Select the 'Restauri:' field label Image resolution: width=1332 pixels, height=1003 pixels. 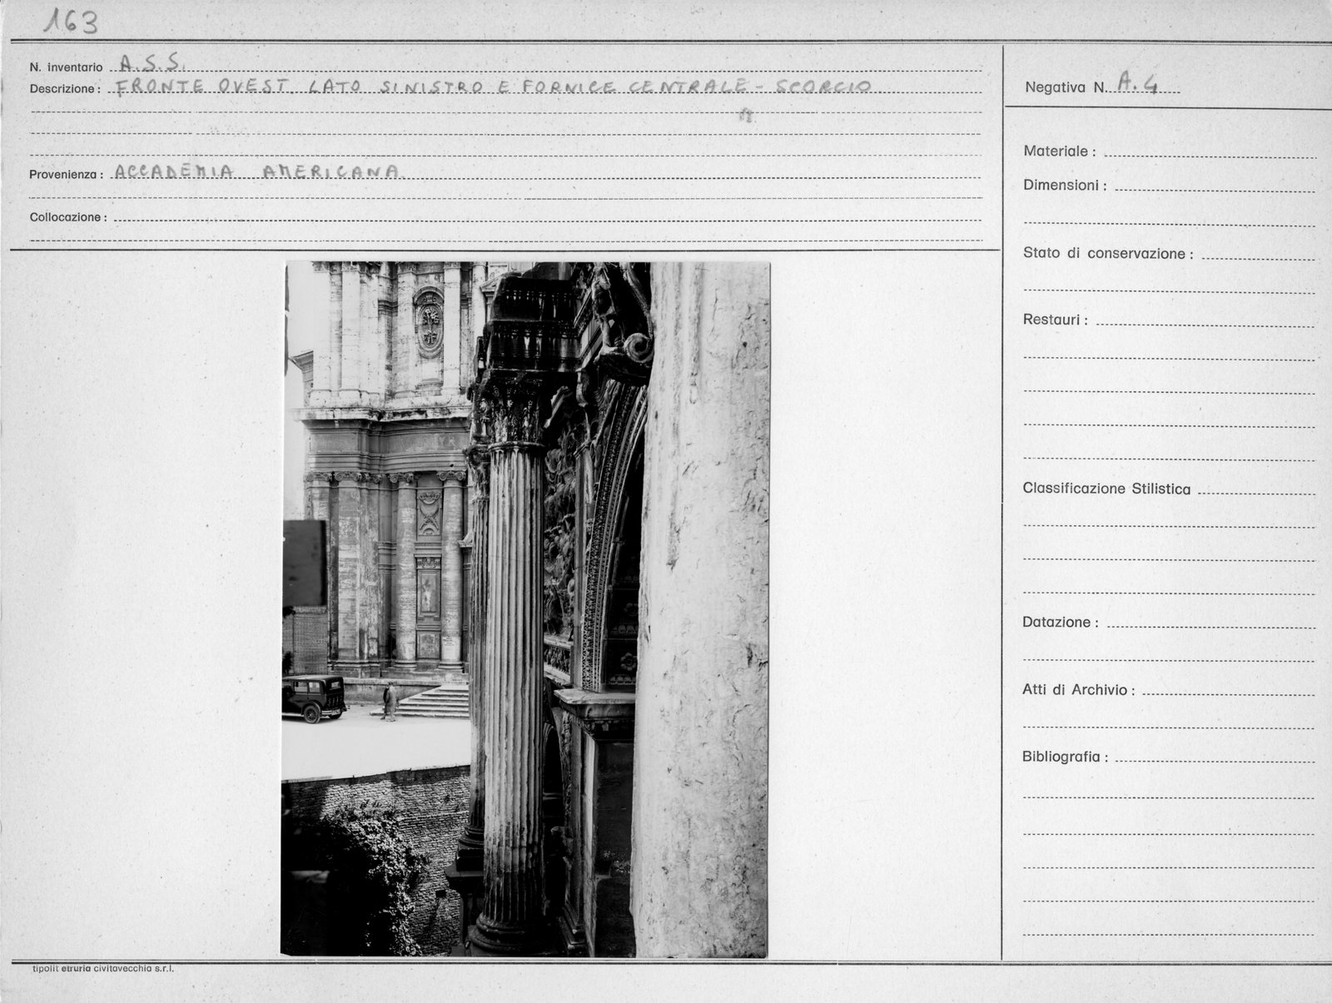[1055, 320]
